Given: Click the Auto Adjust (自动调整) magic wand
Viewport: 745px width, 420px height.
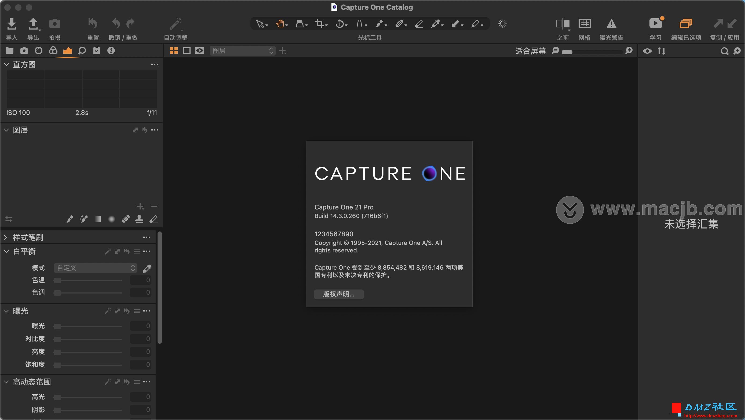Looking at the screenshot, I should coord(176,24).
